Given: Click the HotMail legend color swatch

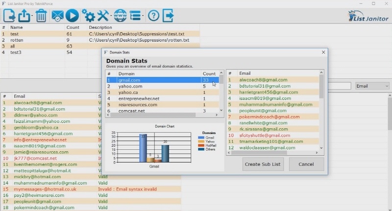Looking at the screenshot, I should (201, 145).
